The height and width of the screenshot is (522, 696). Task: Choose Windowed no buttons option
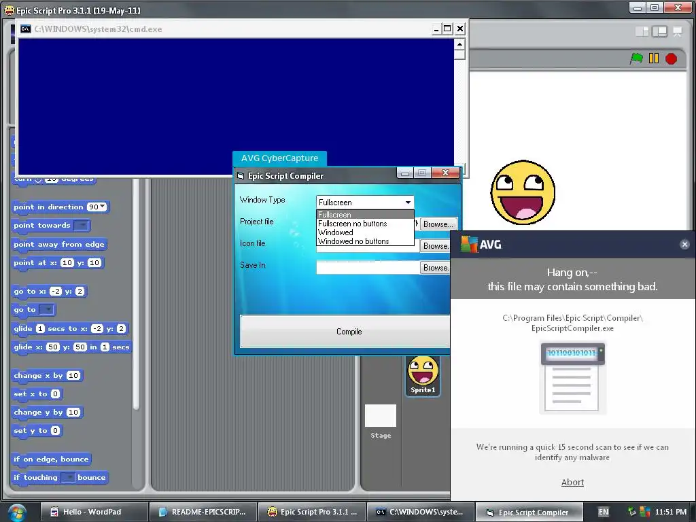tap(365, 241)
